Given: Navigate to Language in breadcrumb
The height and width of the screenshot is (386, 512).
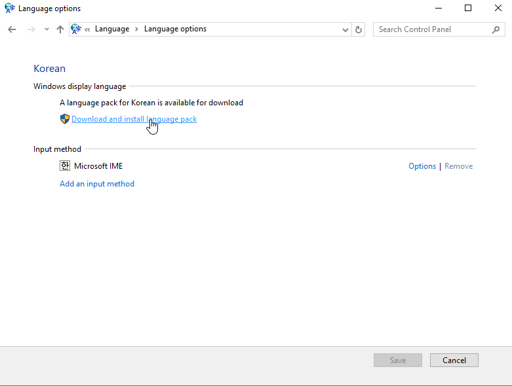Looking at the screenshot, I should [x=112, y=29].
